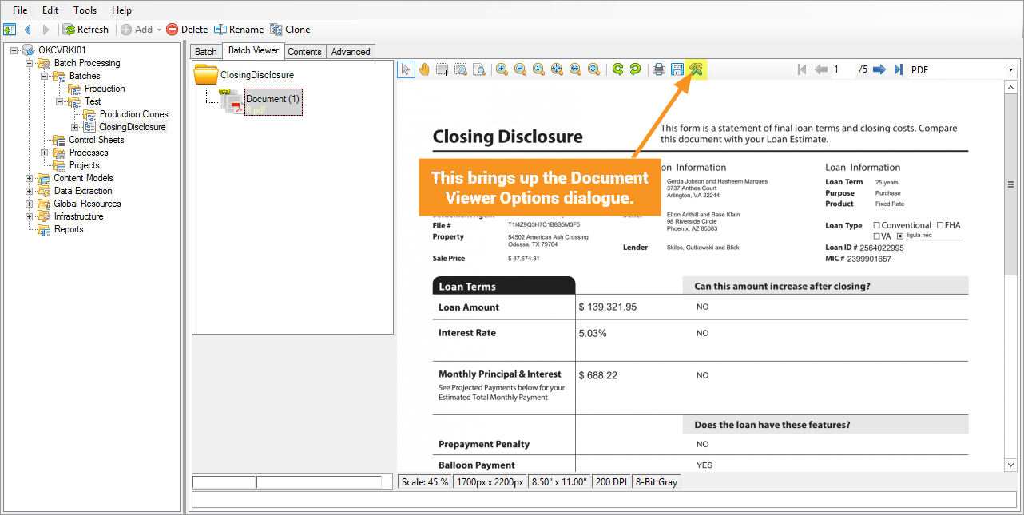Click the Clone button
The image size is (1024, 515).
[x=290, y=30]
